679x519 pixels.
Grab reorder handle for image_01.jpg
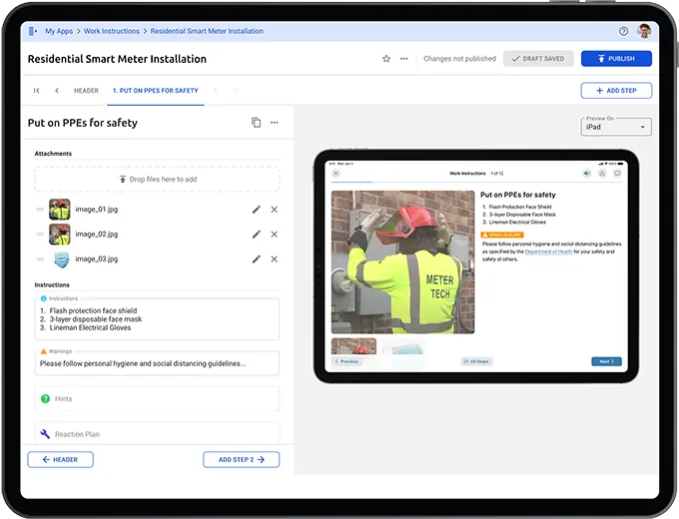[x=40, y=210]
